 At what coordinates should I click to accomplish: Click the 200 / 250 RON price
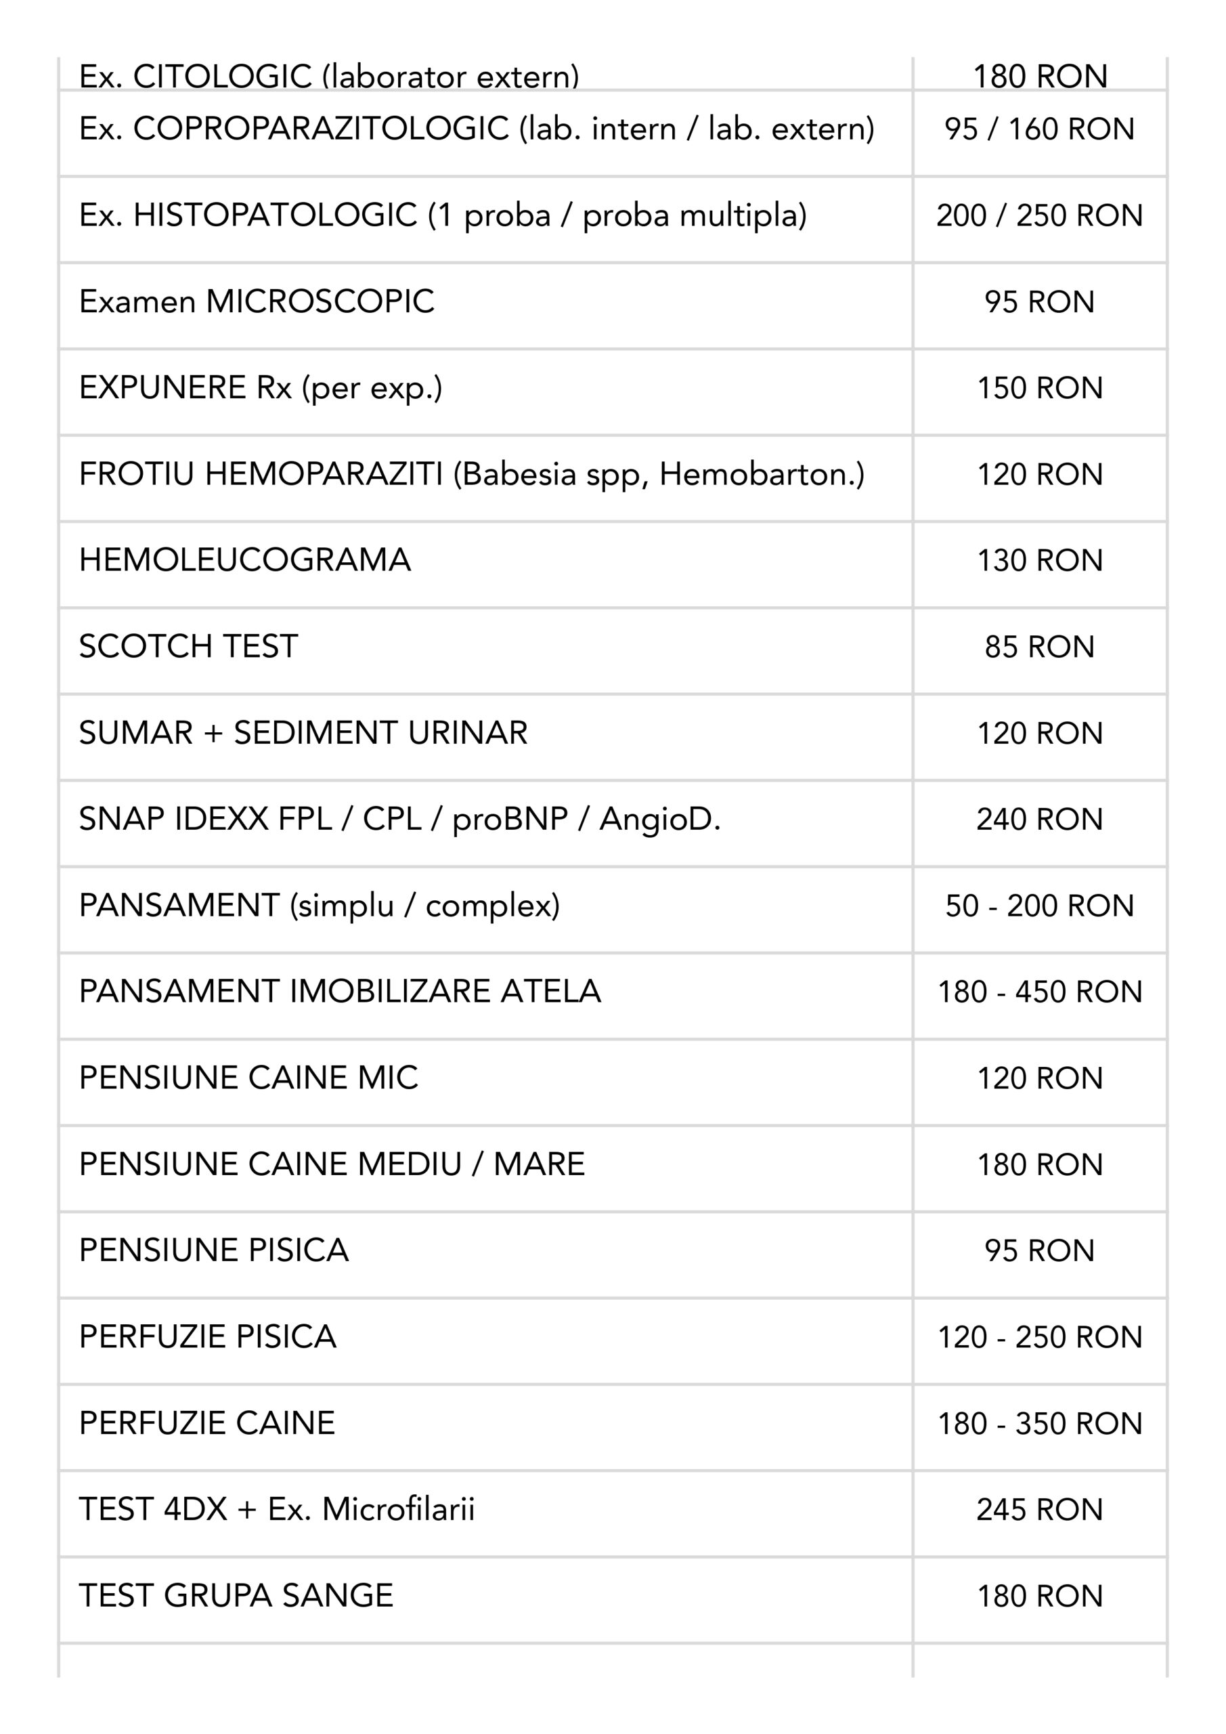pyautogui.click(x=1038, y=216)
